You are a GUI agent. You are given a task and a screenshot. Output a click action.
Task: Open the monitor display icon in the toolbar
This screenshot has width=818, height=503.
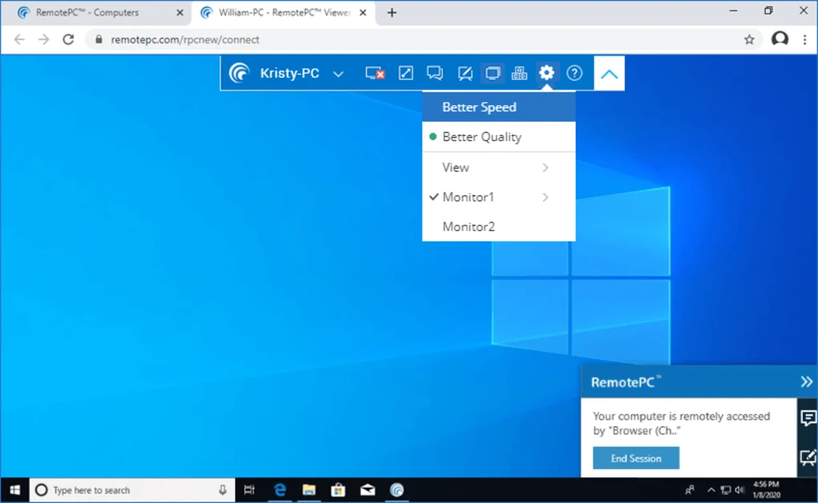(492, 73)
